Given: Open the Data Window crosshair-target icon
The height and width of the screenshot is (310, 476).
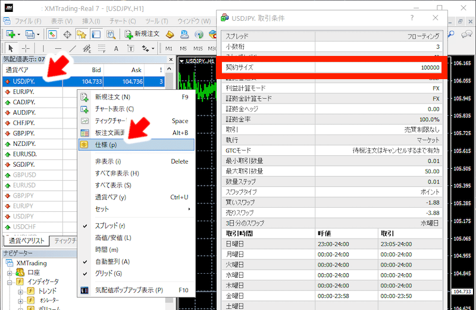Looking at the screenshot, I should click(67, 35).
